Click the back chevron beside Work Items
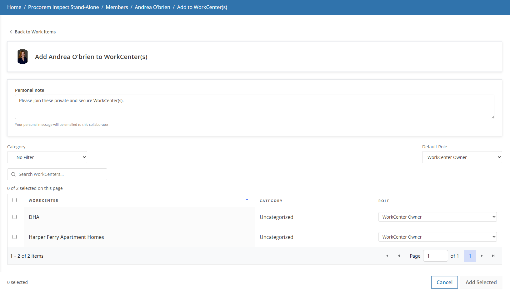The height and width of the screenshot is (292, 510). pyautogui.click(x=11, y=32)
